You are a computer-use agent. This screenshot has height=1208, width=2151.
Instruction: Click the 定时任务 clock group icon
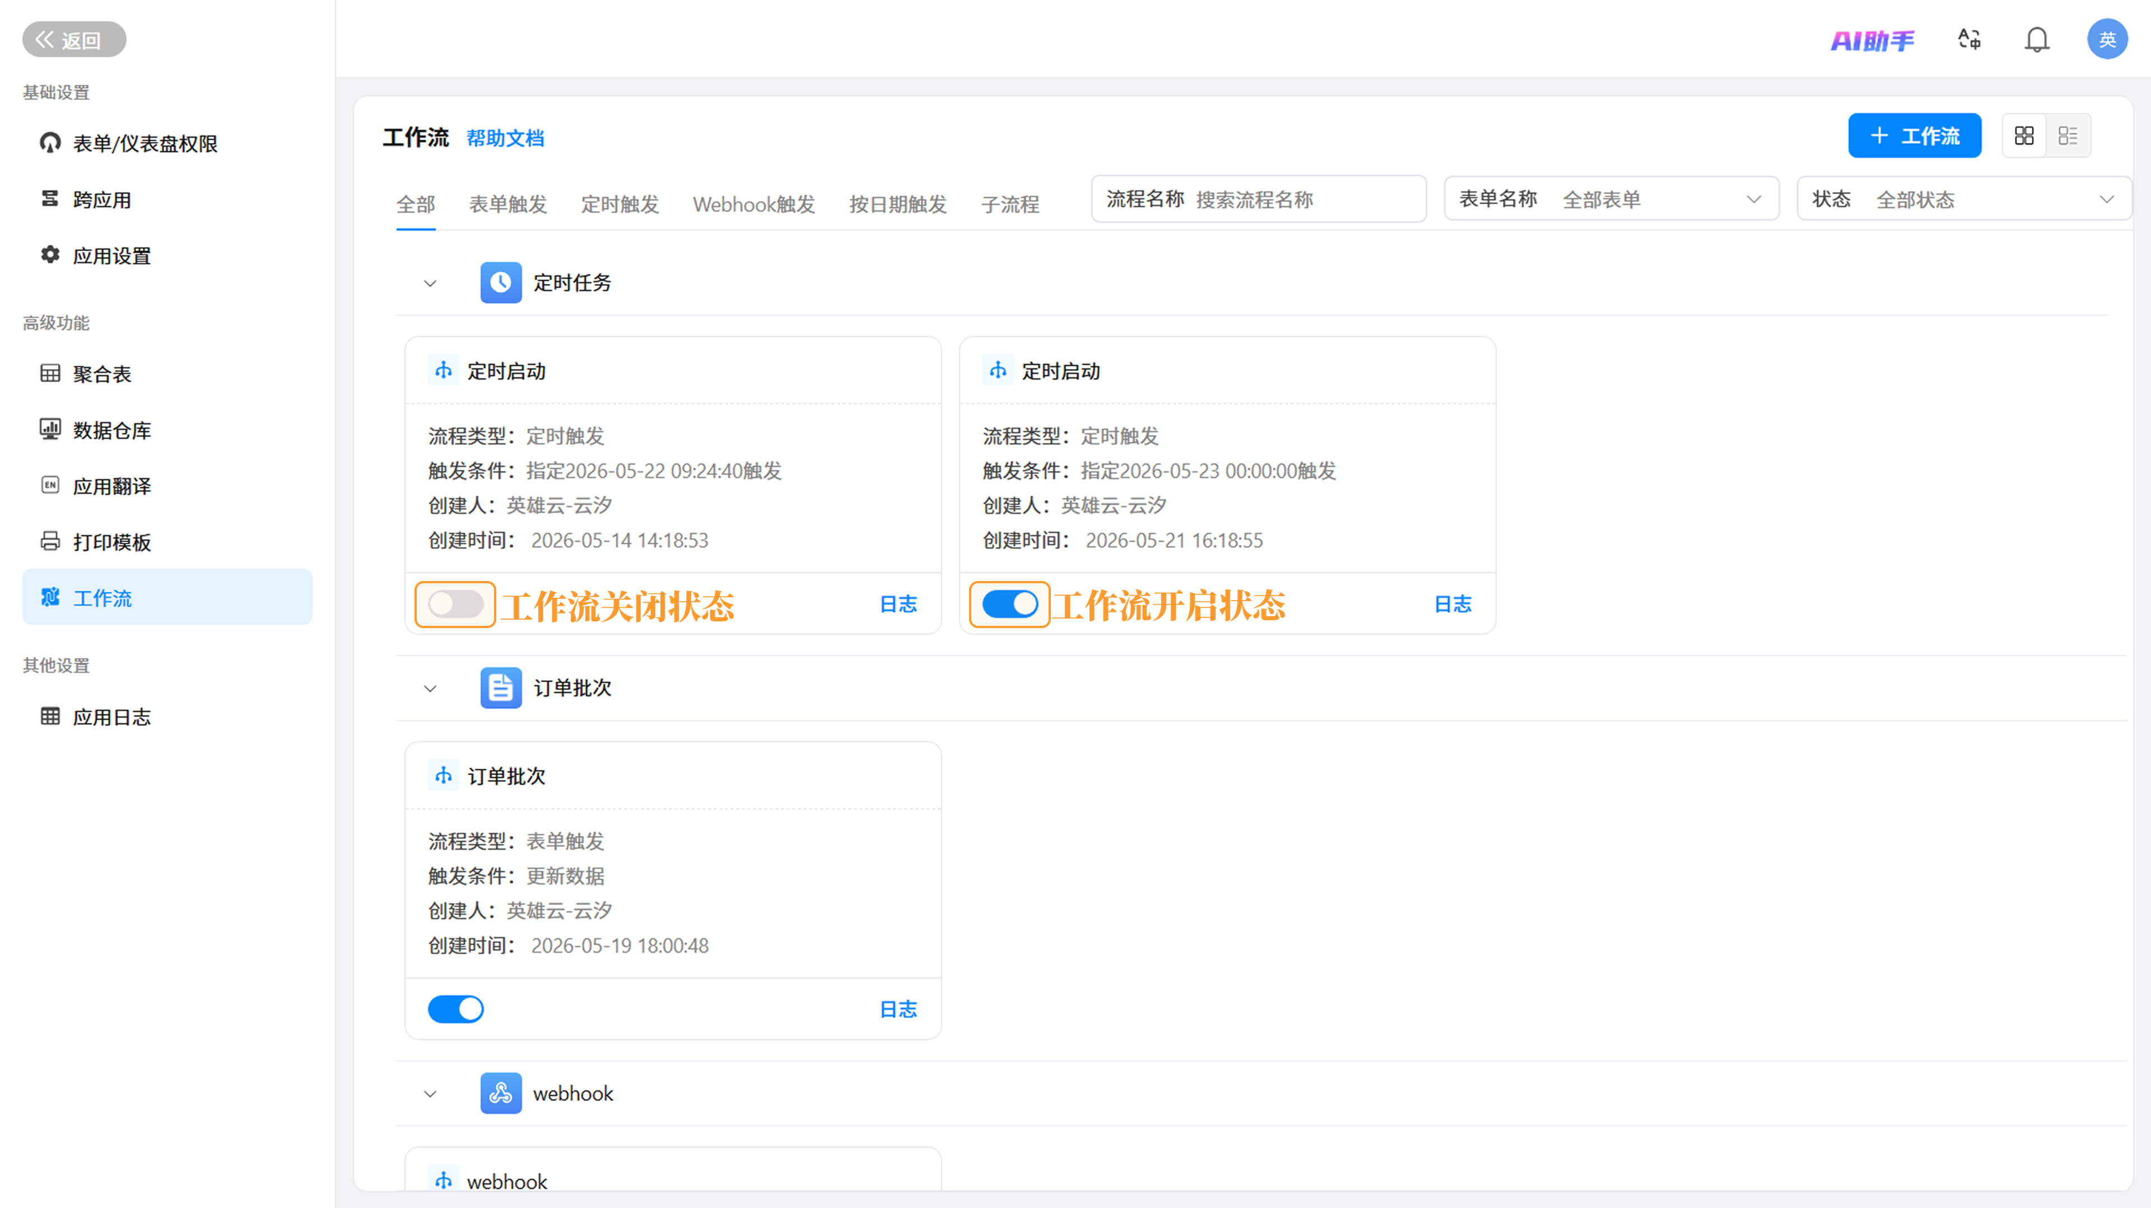501,283
